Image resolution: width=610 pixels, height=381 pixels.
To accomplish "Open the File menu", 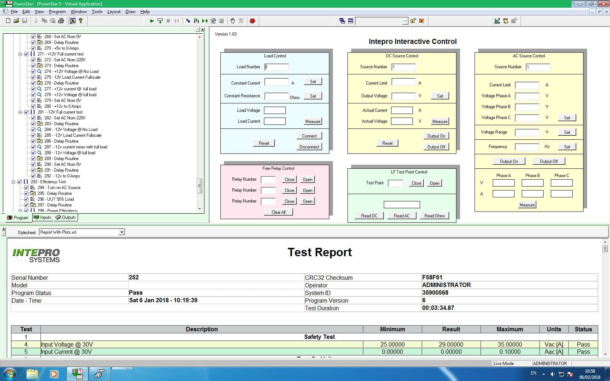I will coord(14,12).
